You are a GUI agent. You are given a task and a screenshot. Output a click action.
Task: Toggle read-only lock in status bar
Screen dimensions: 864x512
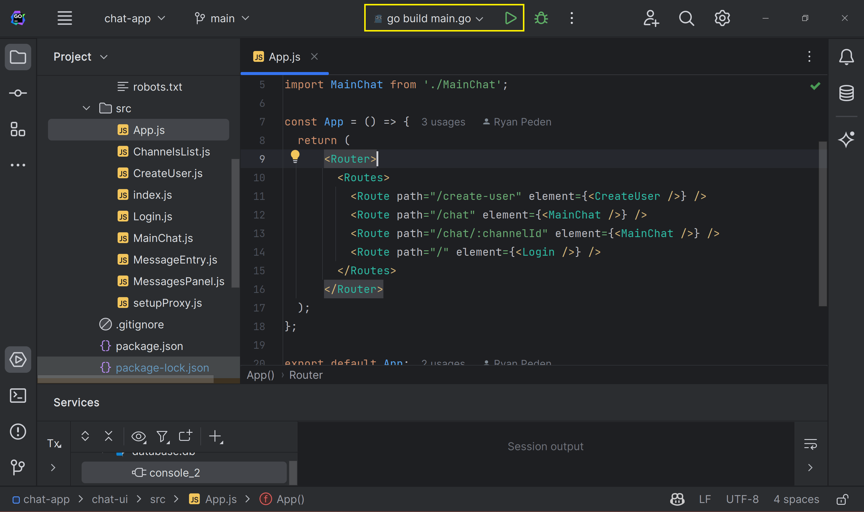(x=842, y=499)
